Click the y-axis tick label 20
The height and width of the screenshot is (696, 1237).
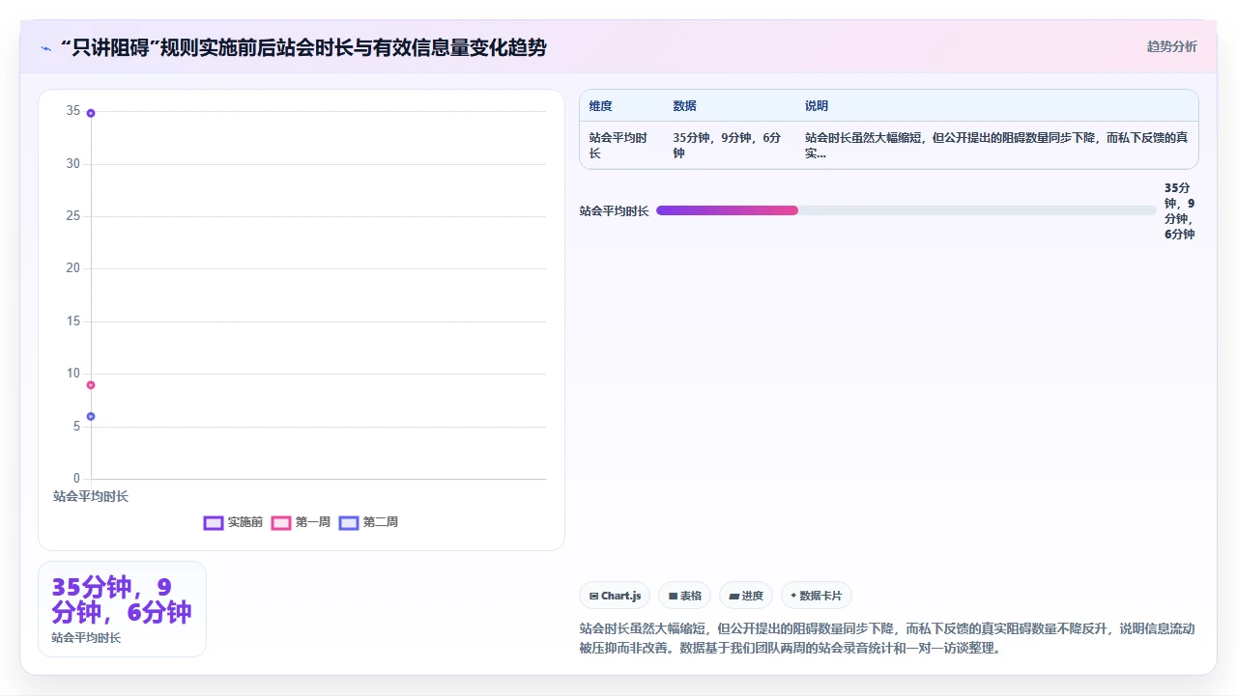(x=73, y=268)
